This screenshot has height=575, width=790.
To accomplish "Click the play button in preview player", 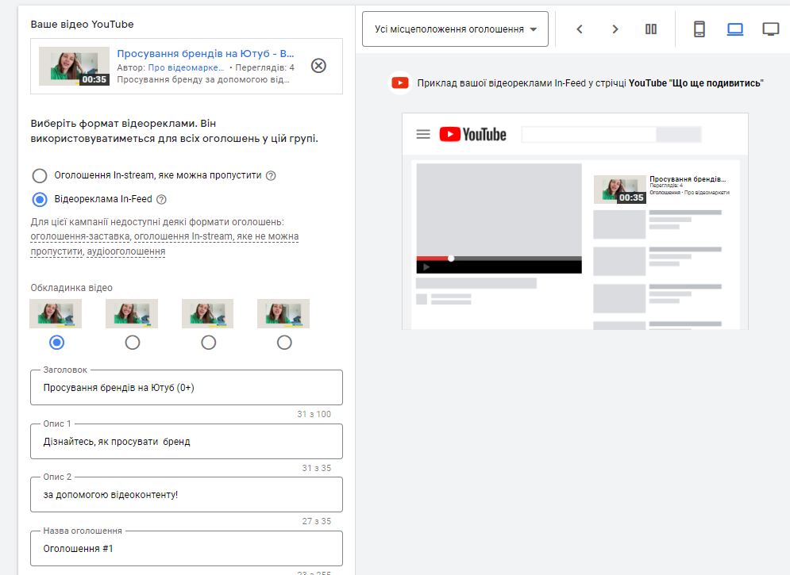I will (426, 267).
